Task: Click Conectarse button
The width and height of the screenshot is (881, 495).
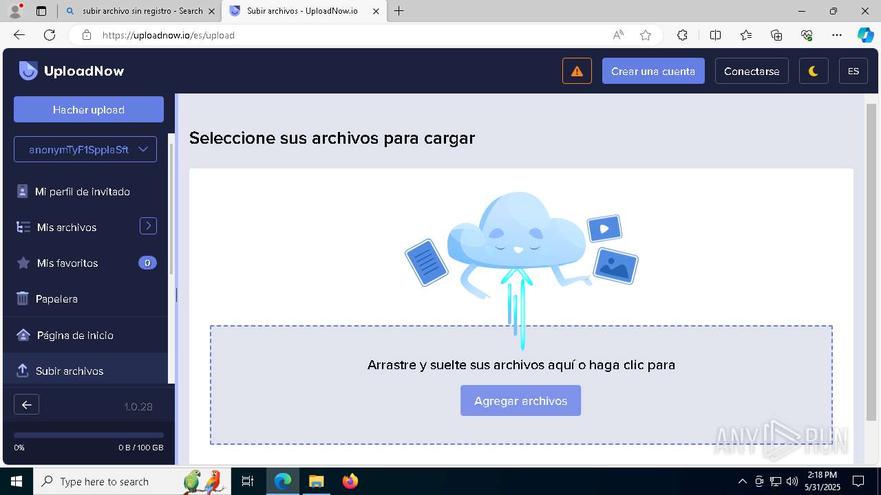Action: 752,71
